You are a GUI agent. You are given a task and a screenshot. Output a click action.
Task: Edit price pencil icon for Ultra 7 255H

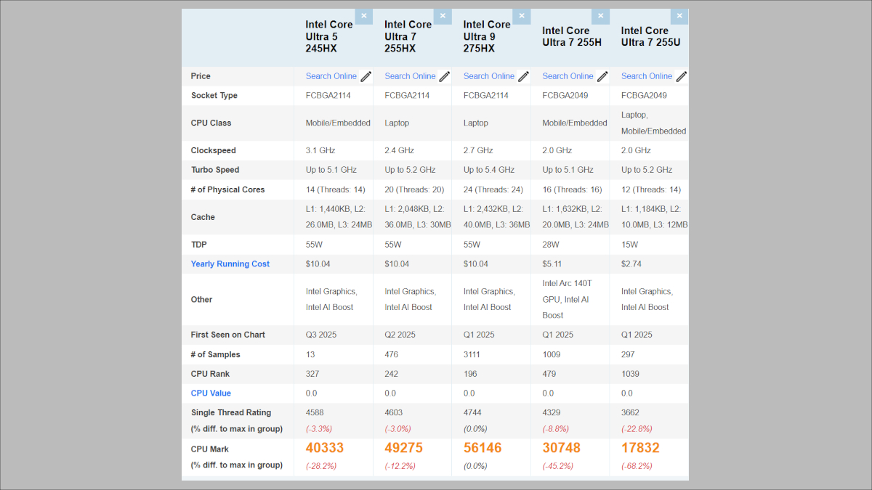click(602, 76)
